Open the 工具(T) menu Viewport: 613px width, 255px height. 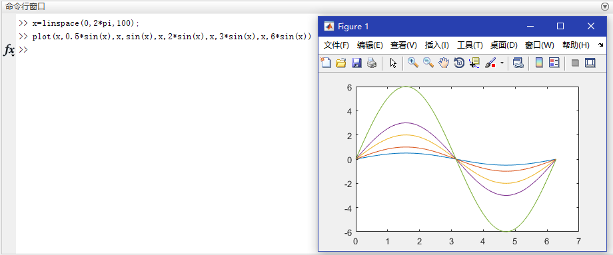[x=470, y=45]
